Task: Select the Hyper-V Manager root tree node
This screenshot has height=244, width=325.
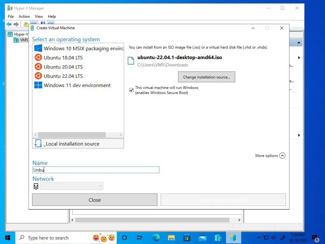Action: [18, 34]
